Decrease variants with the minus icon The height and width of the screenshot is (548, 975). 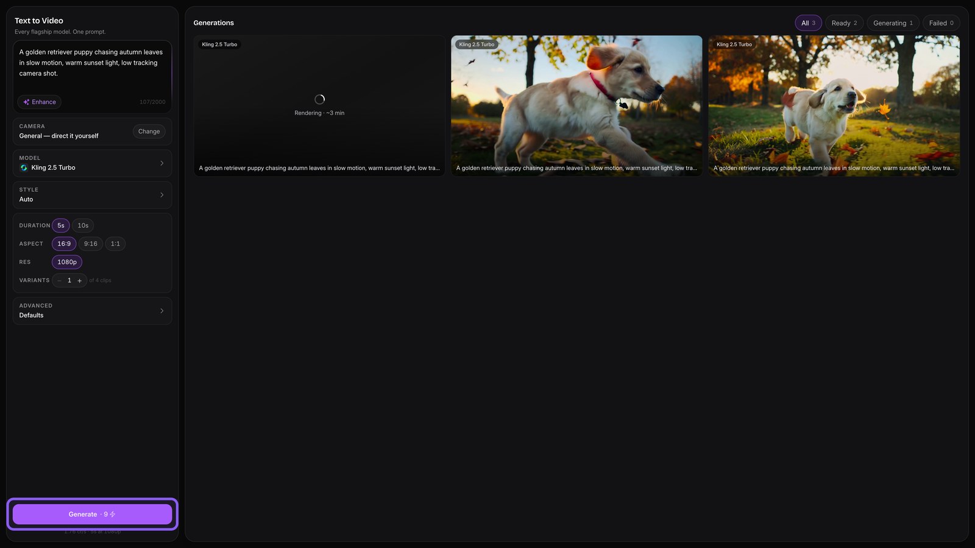pyautogui.click(x=60, y=281)
